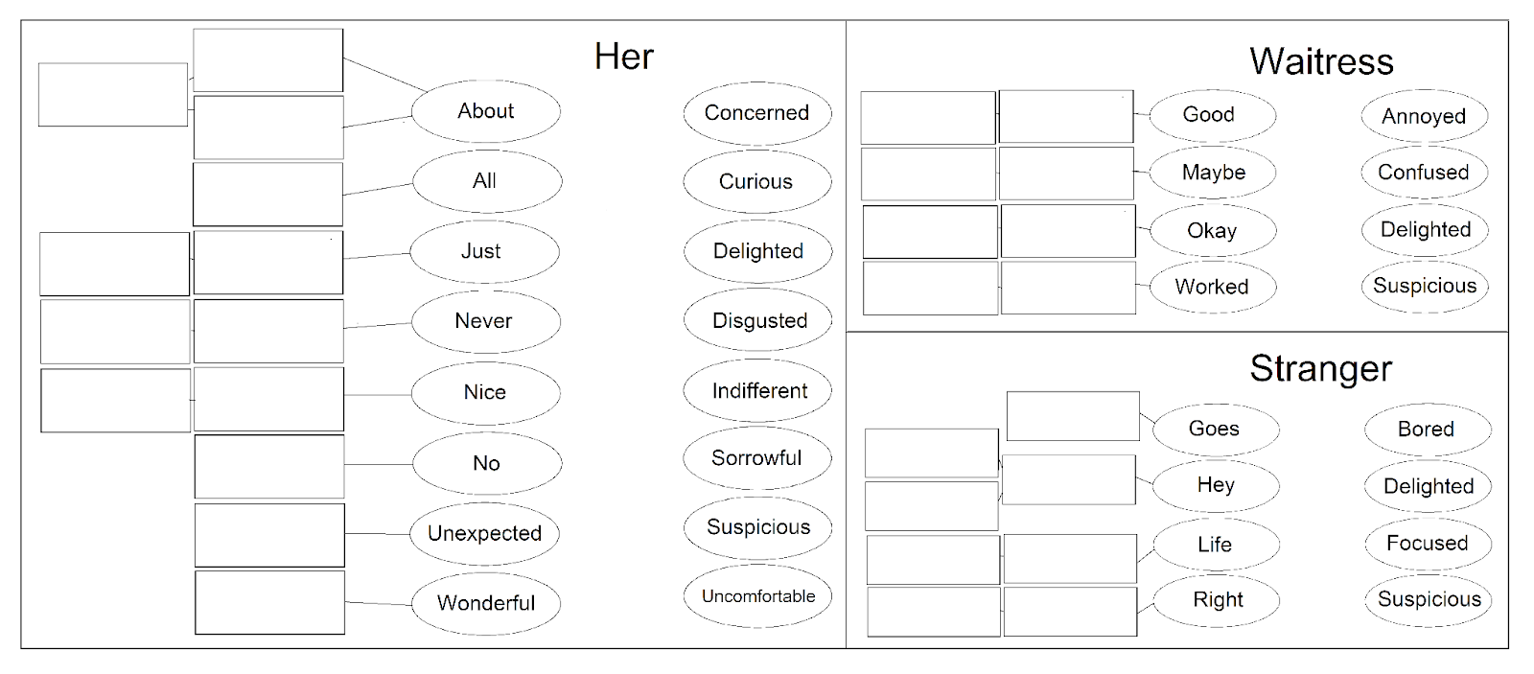This screenshot has height=674, width=1534.
Task: Choose the Life oval under Stranger
Action: coord(1216,545)
